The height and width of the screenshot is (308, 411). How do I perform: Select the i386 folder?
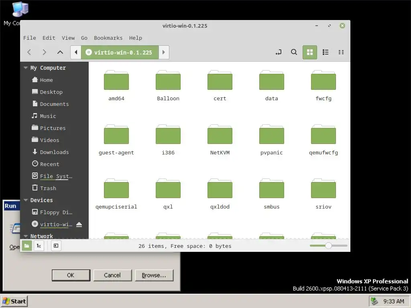168,140
